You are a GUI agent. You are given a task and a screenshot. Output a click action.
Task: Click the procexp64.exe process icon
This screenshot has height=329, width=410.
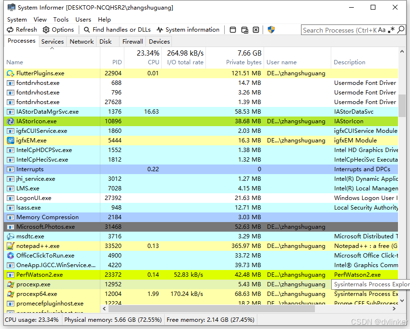pyautogui.click(x=11, y=294)
